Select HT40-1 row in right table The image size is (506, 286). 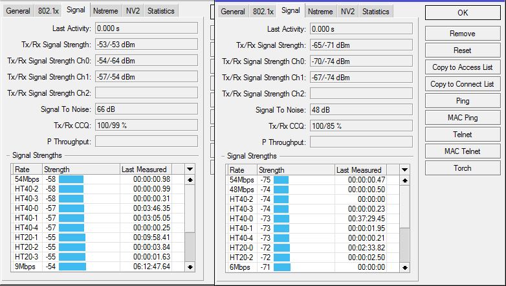(313, 228)
